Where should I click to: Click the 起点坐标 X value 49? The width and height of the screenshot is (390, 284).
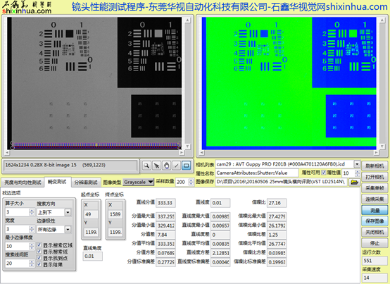[x=91, y=214]
